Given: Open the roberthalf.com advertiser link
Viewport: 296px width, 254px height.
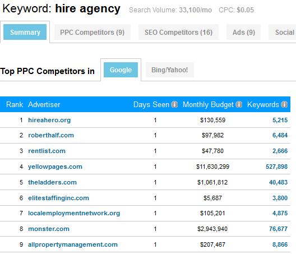Looking at the screenshot, I should point(51,135).
